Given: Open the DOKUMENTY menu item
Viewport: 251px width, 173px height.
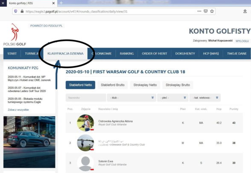Looking at the screenshot, I should [185, 54].
